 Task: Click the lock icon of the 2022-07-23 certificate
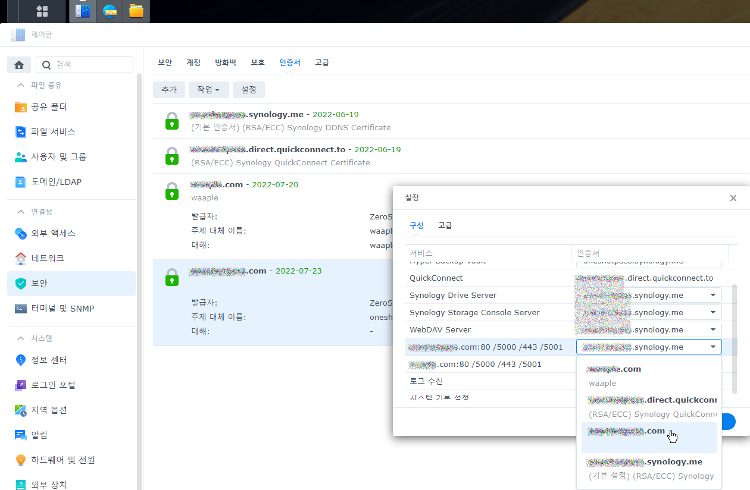(x=172, y=277)
